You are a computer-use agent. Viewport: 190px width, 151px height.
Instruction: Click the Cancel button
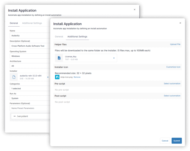click(165, 141)
